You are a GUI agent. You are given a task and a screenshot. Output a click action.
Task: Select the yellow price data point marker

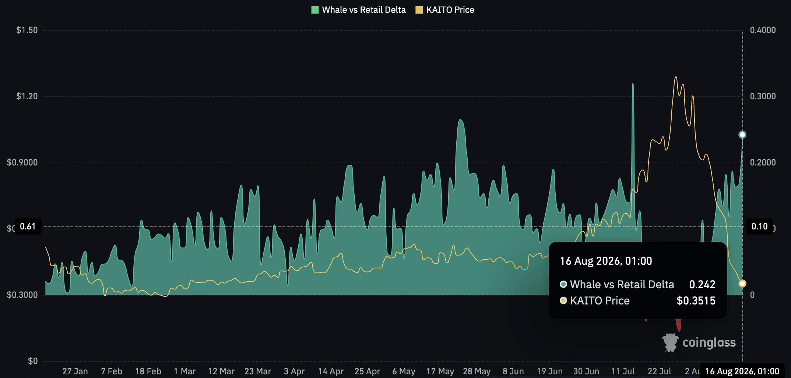click(x=742, y=283)
